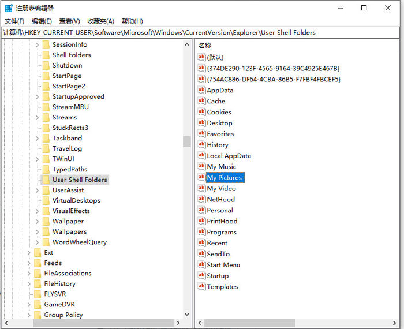Screen dimensions: 404x329
Task: Expand the Wallpaper key
Action: [37, 222]
